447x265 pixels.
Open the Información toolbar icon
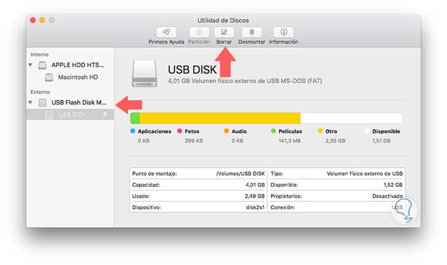pos(284,32)
